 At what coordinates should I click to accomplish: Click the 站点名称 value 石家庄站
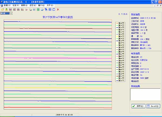click(x=144, y=60)
